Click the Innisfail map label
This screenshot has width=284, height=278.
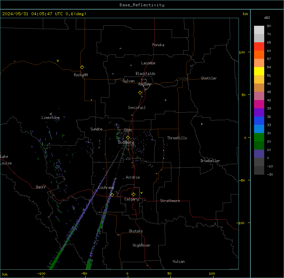point(137,108)
